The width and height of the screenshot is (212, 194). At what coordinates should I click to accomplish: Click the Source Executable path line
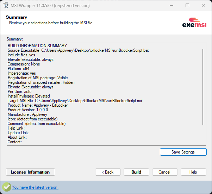click(78, 50)
